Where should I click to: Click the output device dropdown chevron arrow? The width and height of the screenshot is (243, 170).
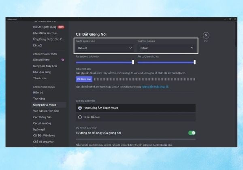tap(192, 48)
